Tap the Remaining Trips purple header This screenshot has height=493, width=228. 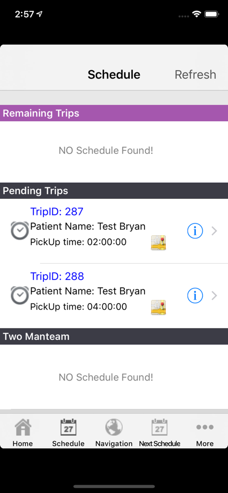coord(114,113)
